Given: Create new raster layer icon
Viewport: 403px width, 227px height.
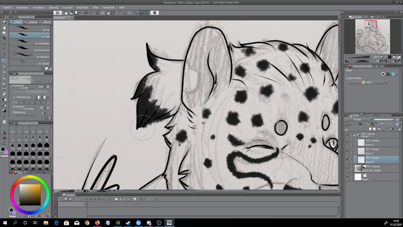Looking at the screenshot, I should click(371, 129).
